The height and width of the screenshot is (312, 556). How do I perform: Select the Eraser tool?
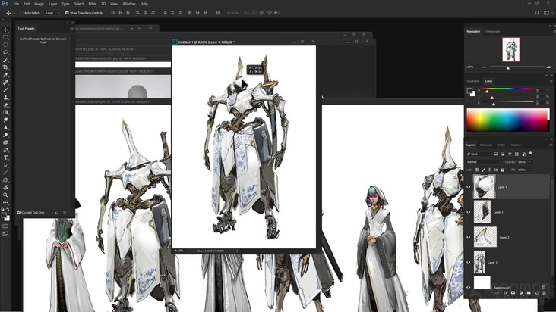pos(5,105)
